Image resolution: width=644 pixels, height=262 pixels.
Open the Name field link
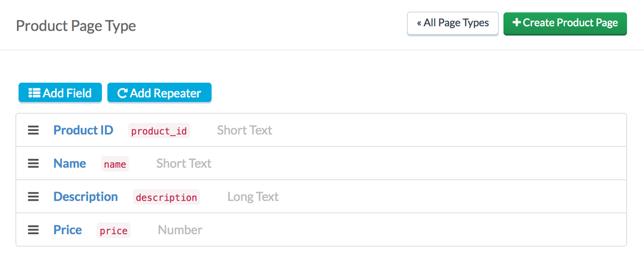point(70,163)
